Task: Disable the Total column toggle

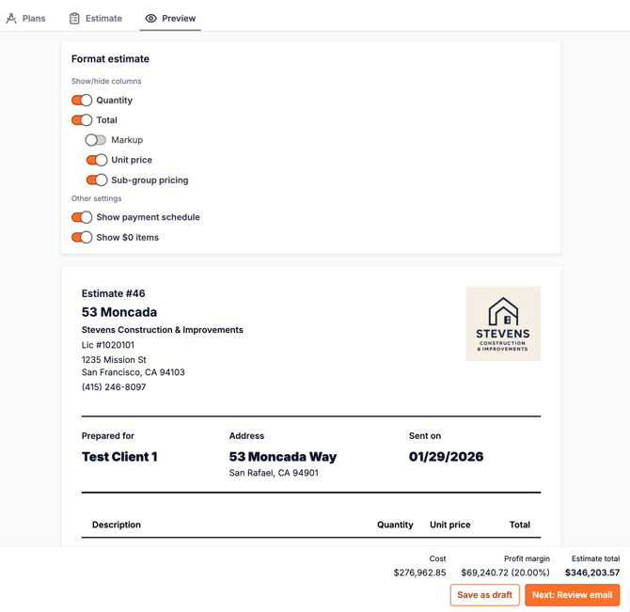Action: 82,120
